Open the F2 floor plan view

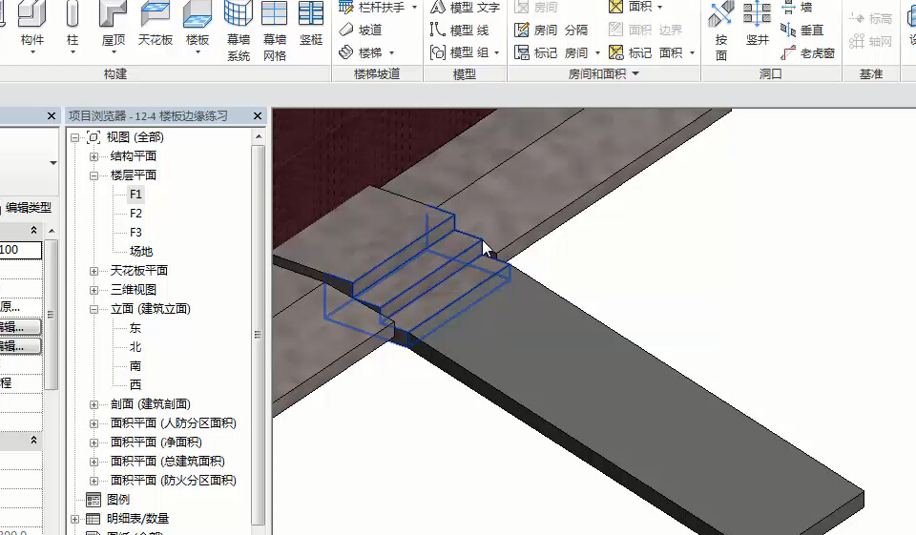[135, 214]
